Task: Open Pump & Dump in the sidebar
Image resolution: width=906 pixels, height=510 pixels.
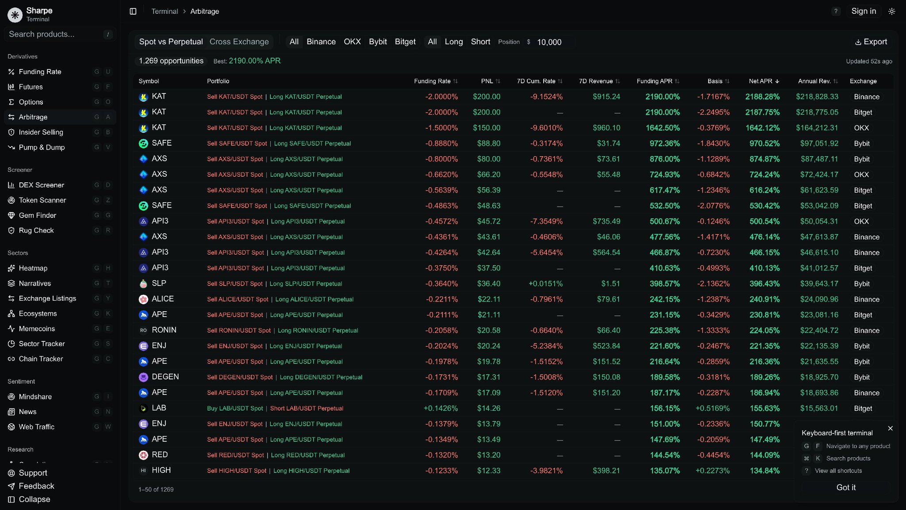Action: click(42, 147)
